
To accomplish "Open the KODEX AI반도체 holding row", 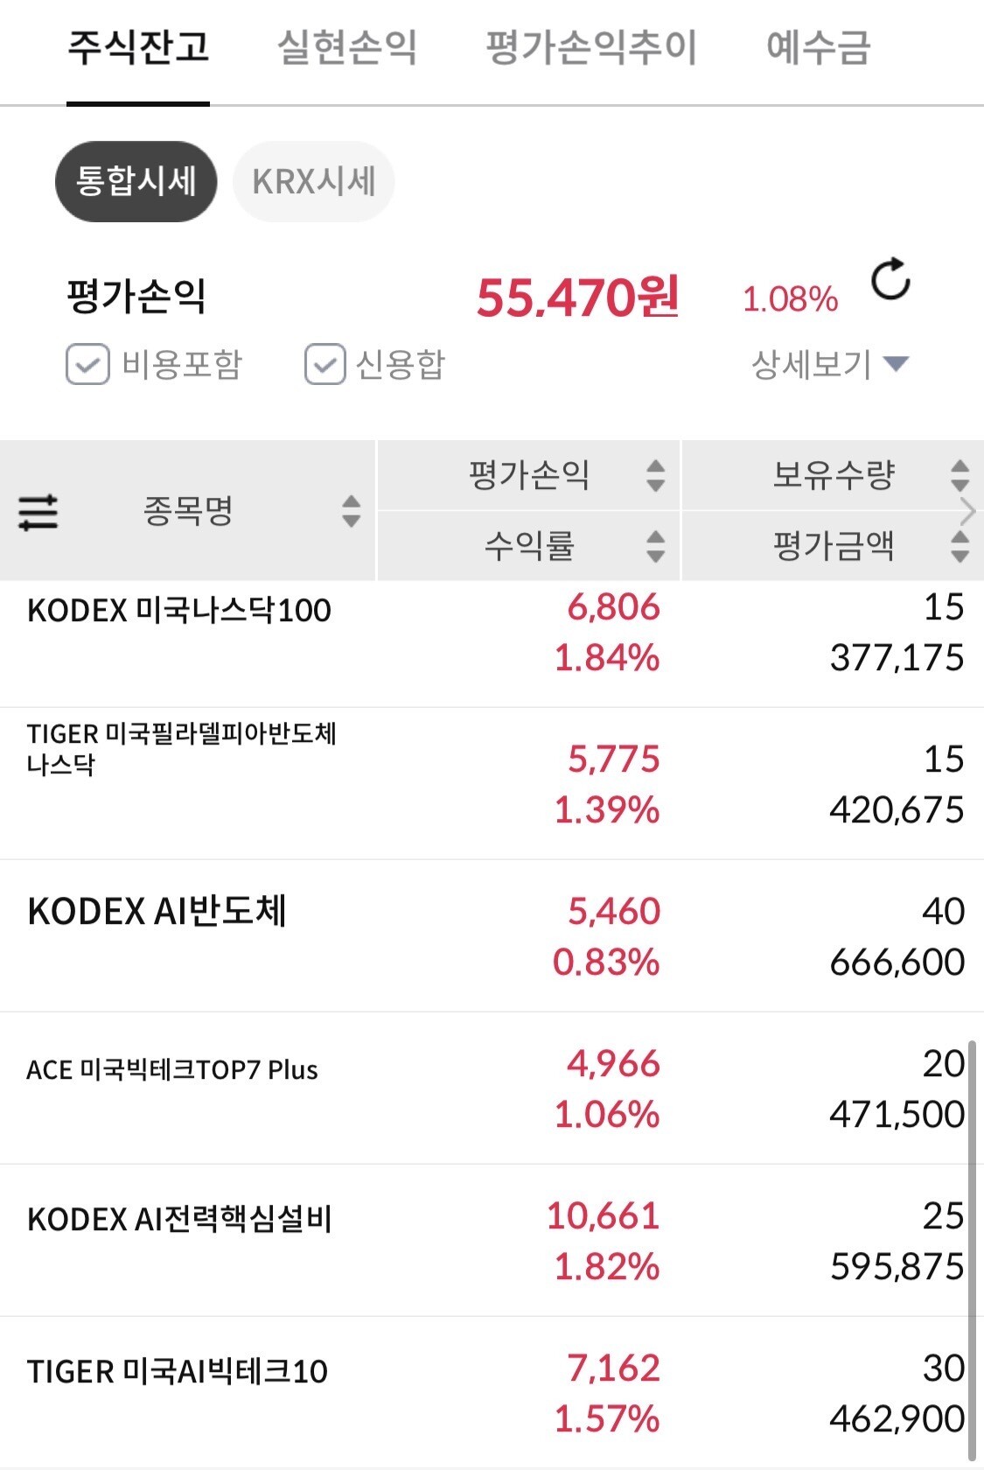I will click(x=157, y=912).
